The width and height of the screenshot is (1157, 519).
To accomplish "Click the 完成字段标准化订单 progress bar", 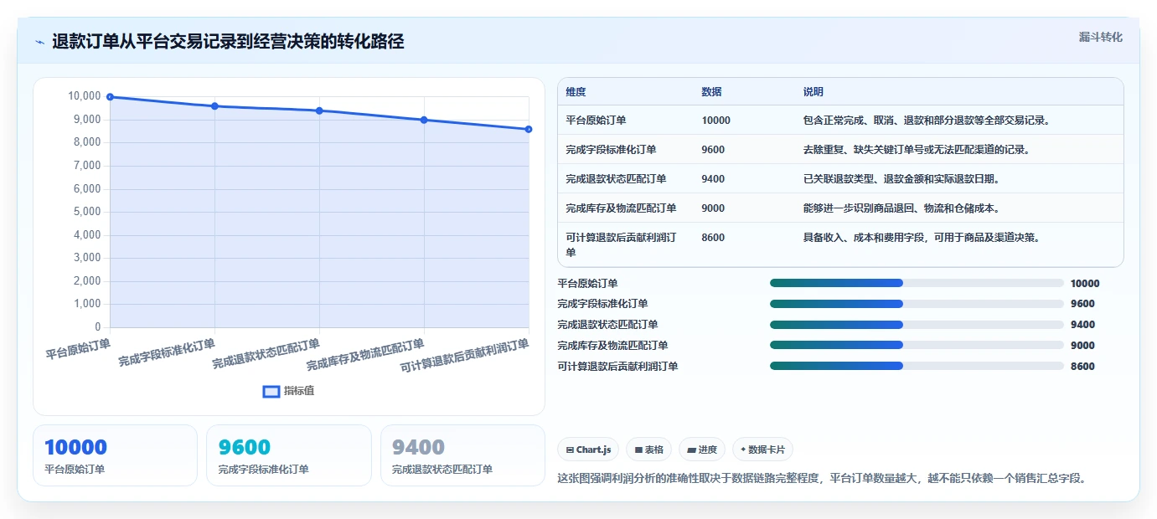I will 917,304.
